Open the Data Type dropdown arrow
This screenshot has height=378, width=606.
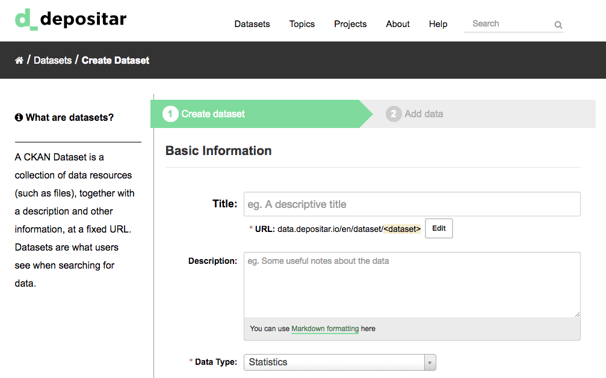[x=430, y=362]
